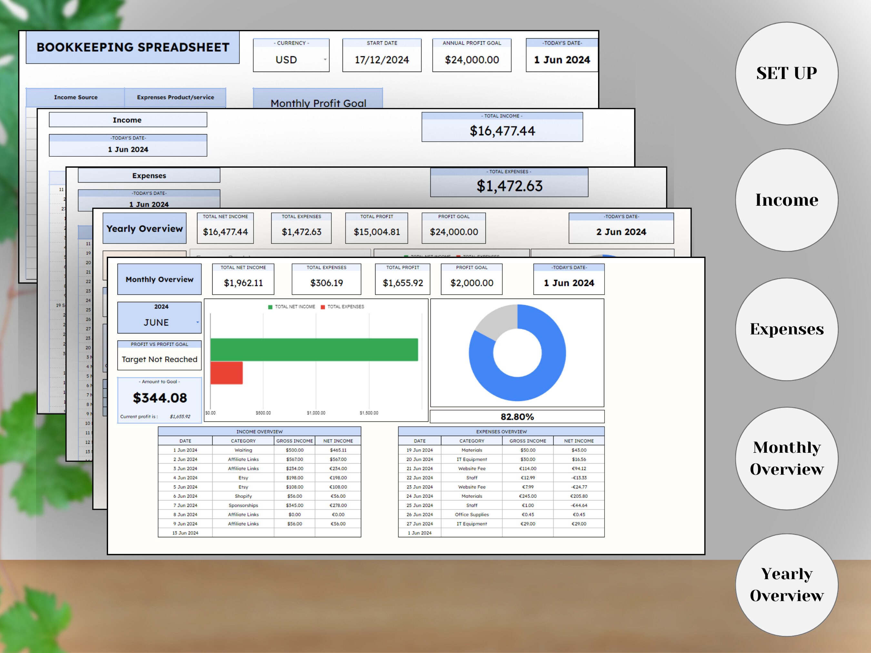The image size is (871, 653).
Task: Open the currency dropdown showing USD
Action: (x=291, y=60)
